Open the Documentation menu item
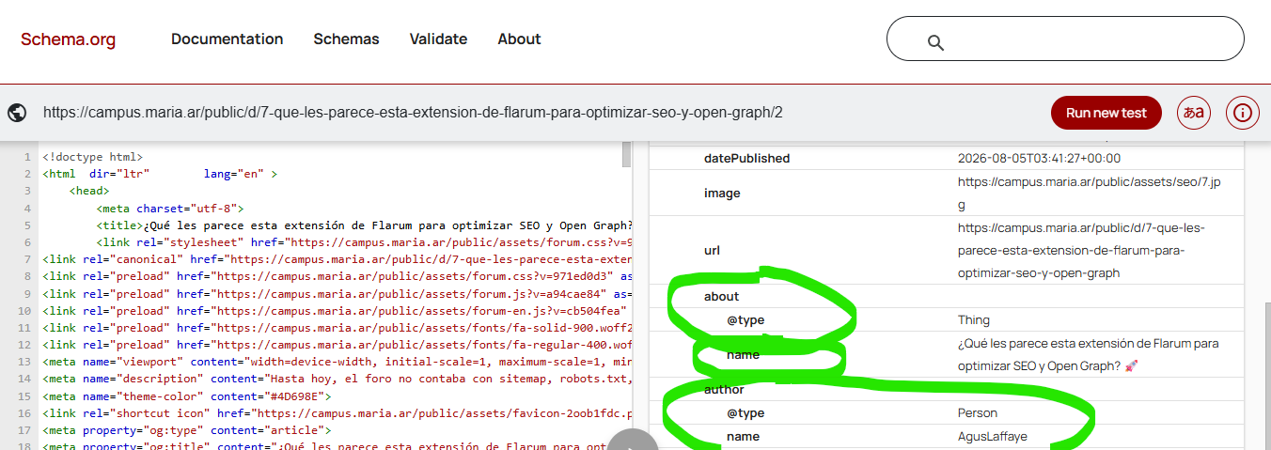 point(227,39)
